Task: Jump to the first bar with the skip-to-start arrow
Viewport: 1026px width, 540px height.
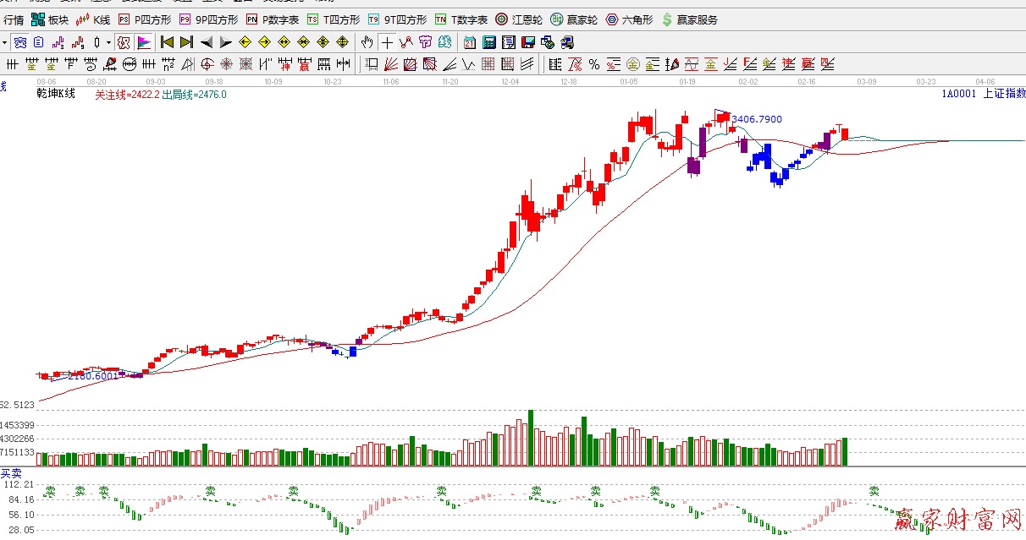Action: [167, 42]
